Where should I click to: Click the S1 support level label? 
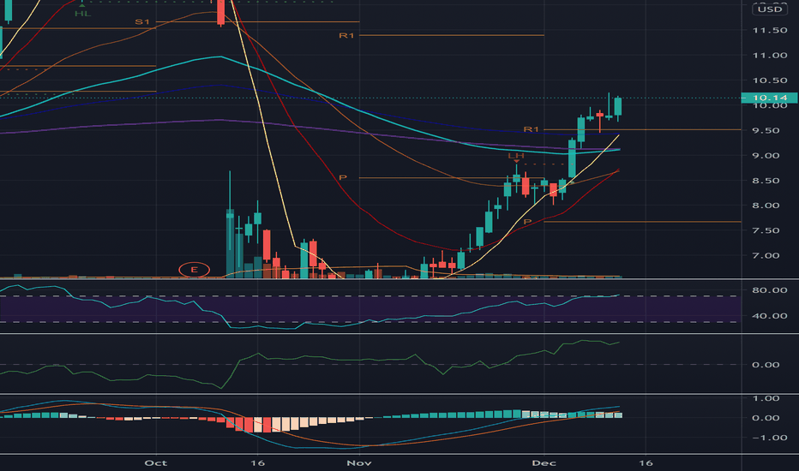point(142,22)
